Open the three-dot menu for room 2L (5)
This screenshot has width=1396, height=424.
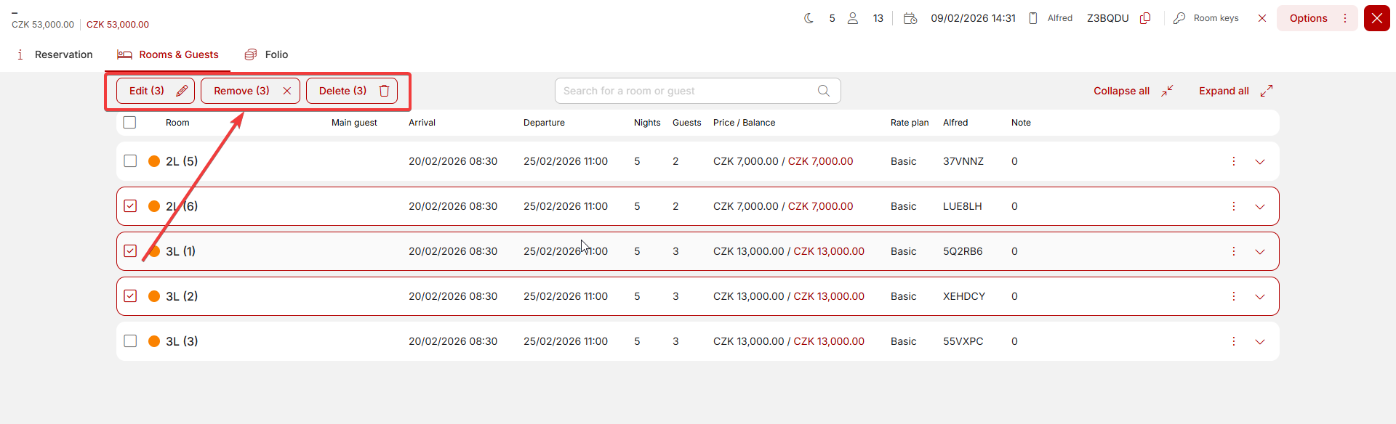click(1233, 161)
